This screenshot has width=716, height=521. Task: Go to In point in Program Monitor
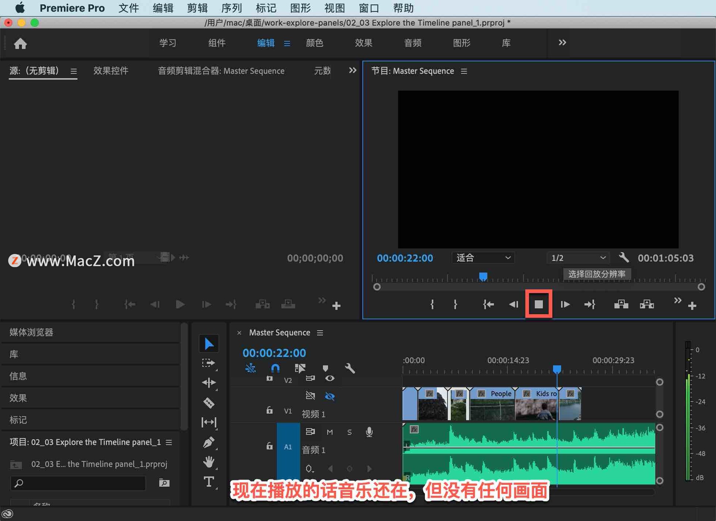pos(488,304)
